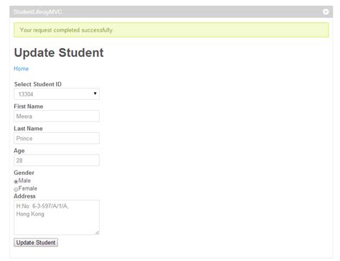Submit the form with Update Student button
This screenshot has height=261, width=340.
point(36,242)
